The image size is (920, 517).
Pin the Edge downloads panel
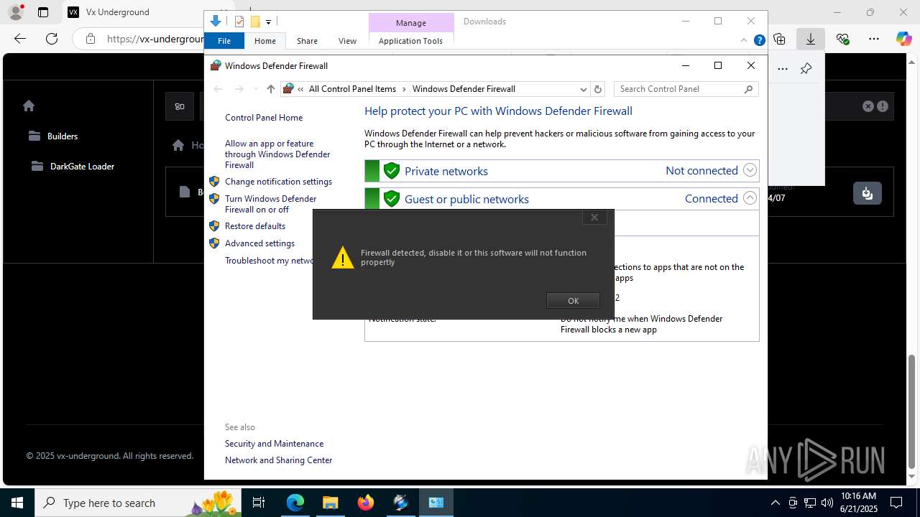(x=806, y=69)
